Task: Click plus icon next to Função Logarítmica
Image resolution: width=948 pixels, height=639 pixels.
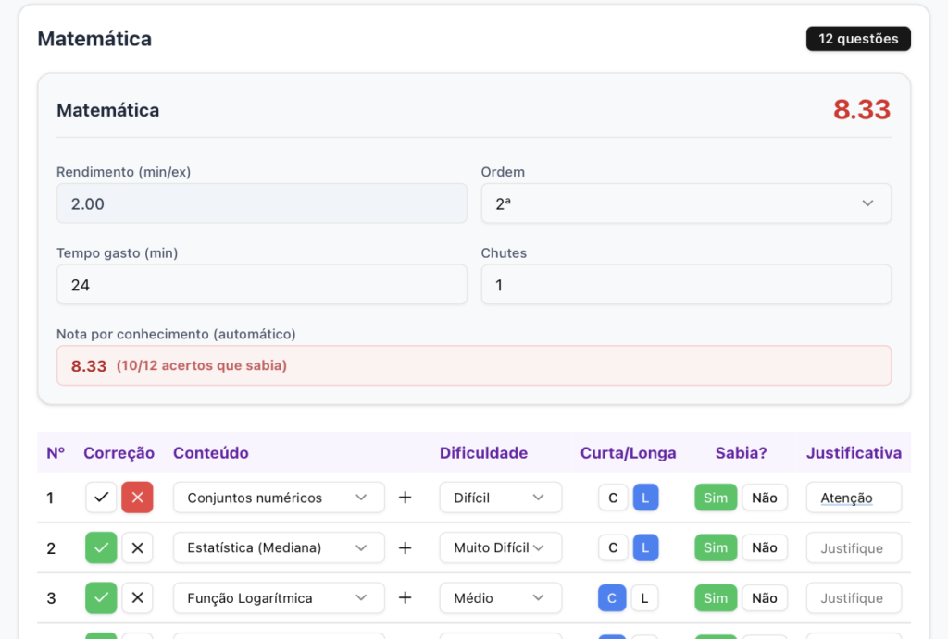Action: [x=405, y=597]
